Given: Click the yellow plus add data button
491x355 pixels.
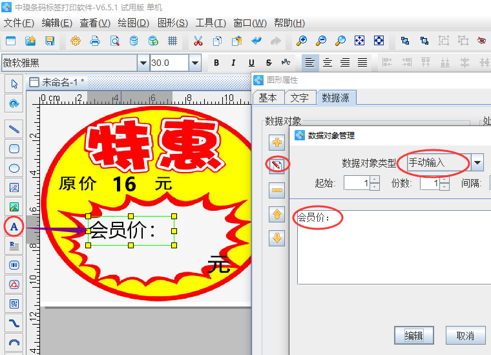Looking at the screenshot, I should [x=277, y=142].
